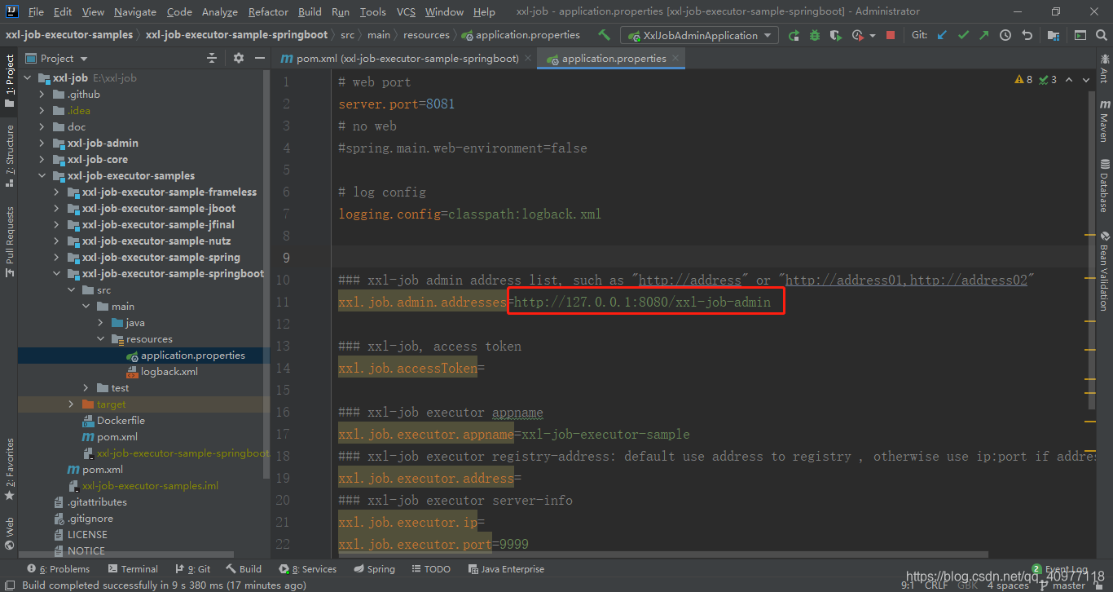Open TODO tool window
1113x592 pixels.
pyautogui.click(x=430, y=568)
